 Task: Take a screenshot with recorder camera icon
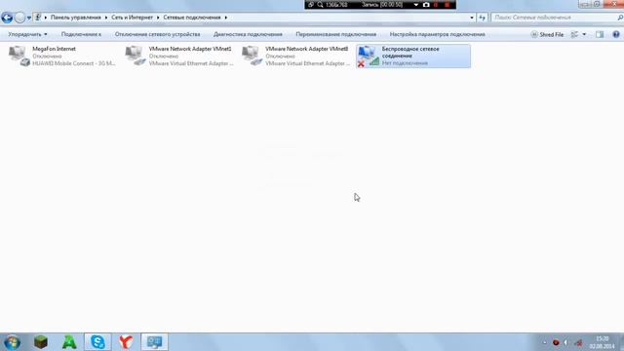point(426,5)
